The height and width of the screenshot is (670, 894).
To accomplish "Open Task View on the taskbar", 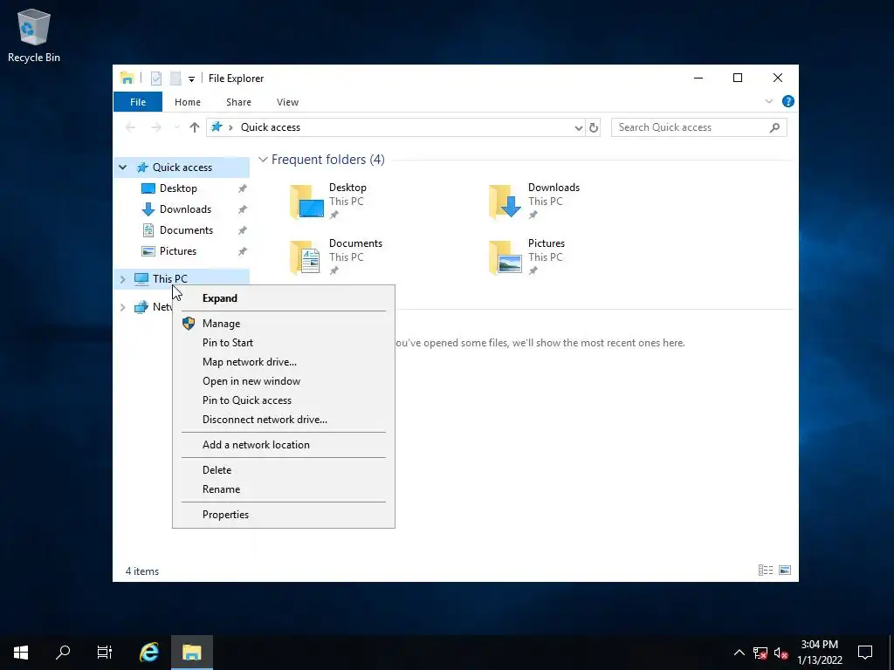I will [105, 653].
